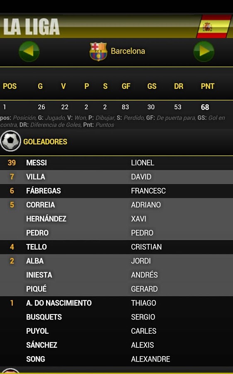Image resolution: width=233 pixels, height=374 pixels.
Task: Select Iniesta Andrés in scorers list
Action: (116, 275)
